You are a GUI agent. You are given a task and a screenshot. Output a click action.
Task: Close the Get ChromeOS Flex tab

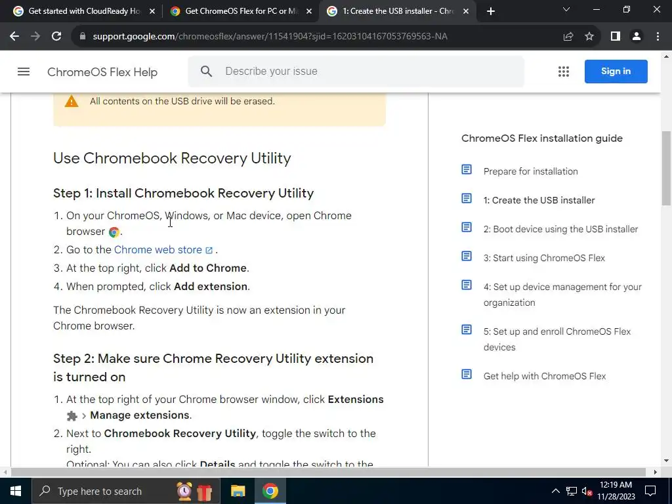[309, 12]
